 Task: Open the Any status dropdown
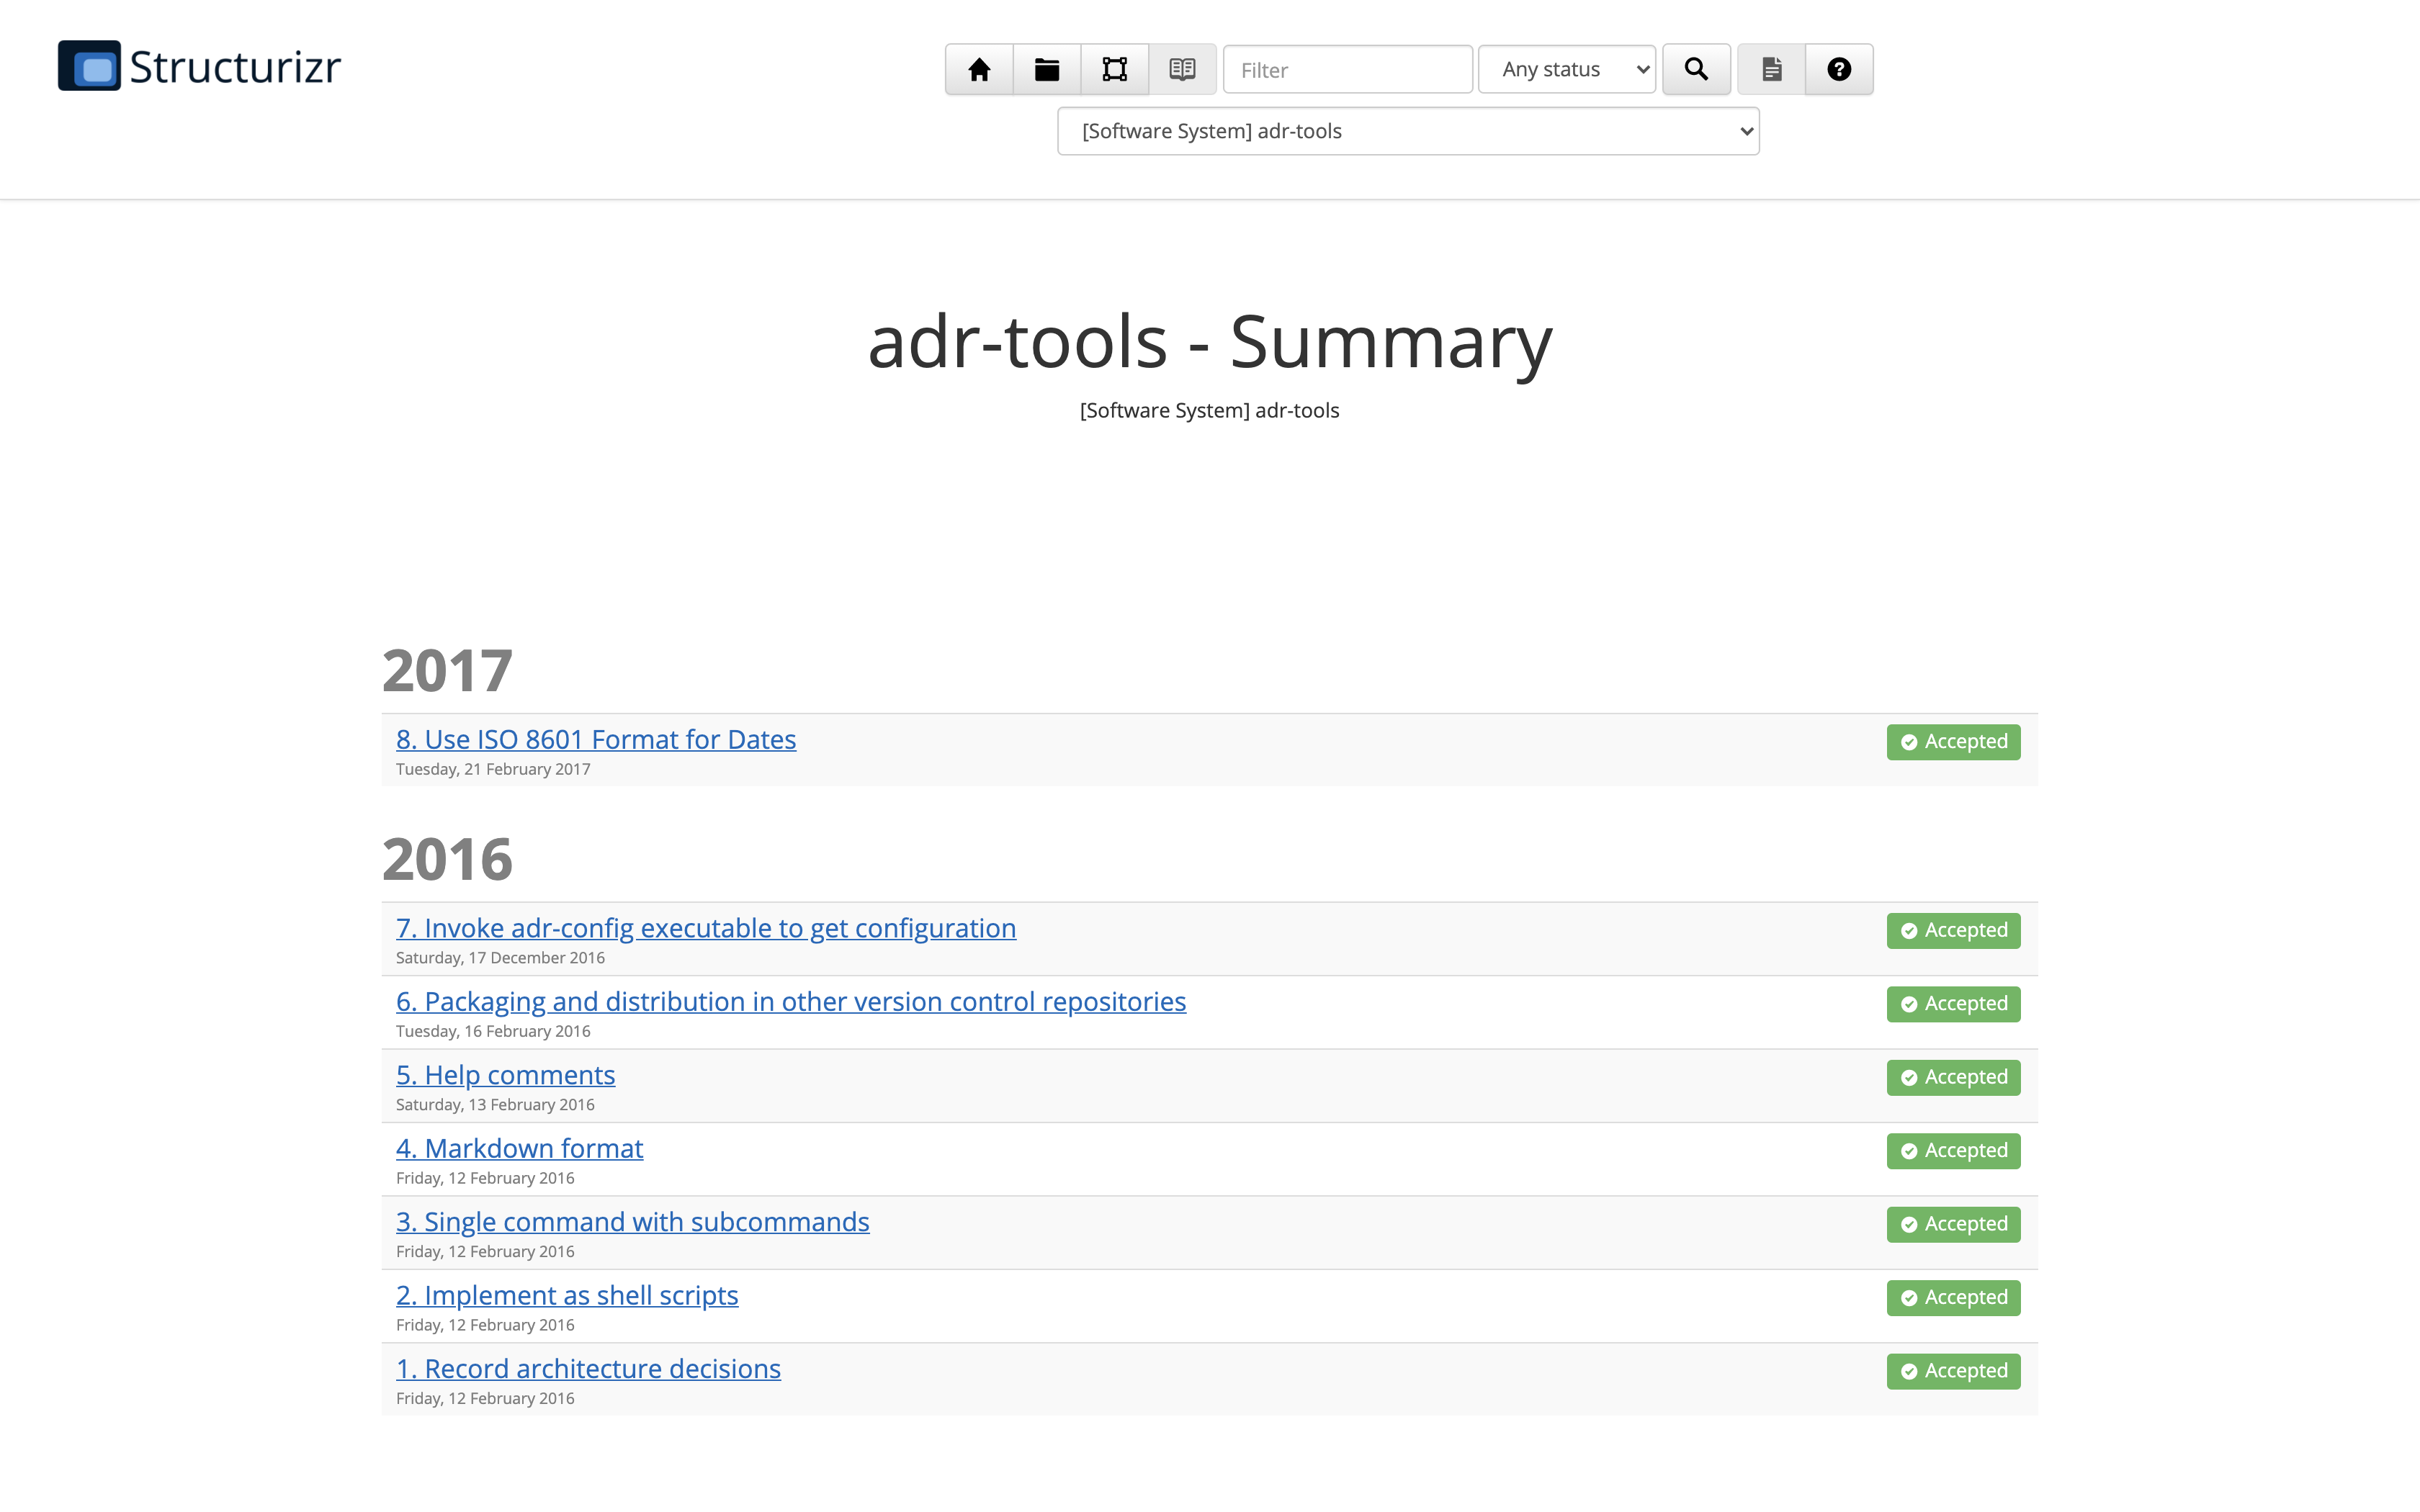1565,69
